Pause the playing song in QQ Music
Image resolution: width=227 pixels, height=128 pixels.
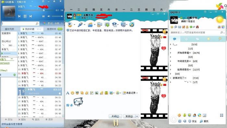coord(25,16)
